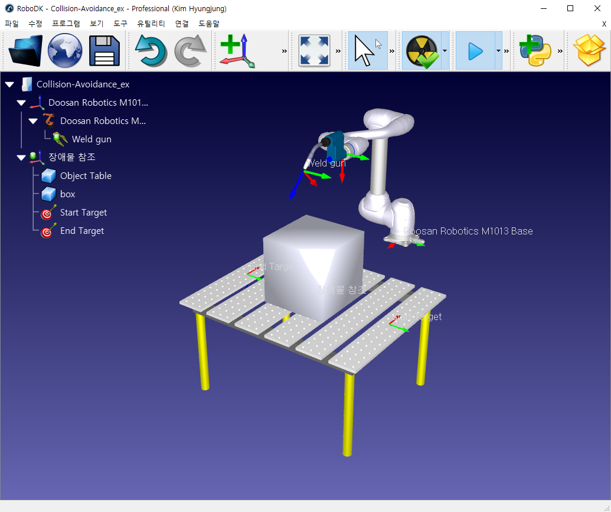Add a reference frame
This screenshot has width=611, height=512.
(238, 51)
